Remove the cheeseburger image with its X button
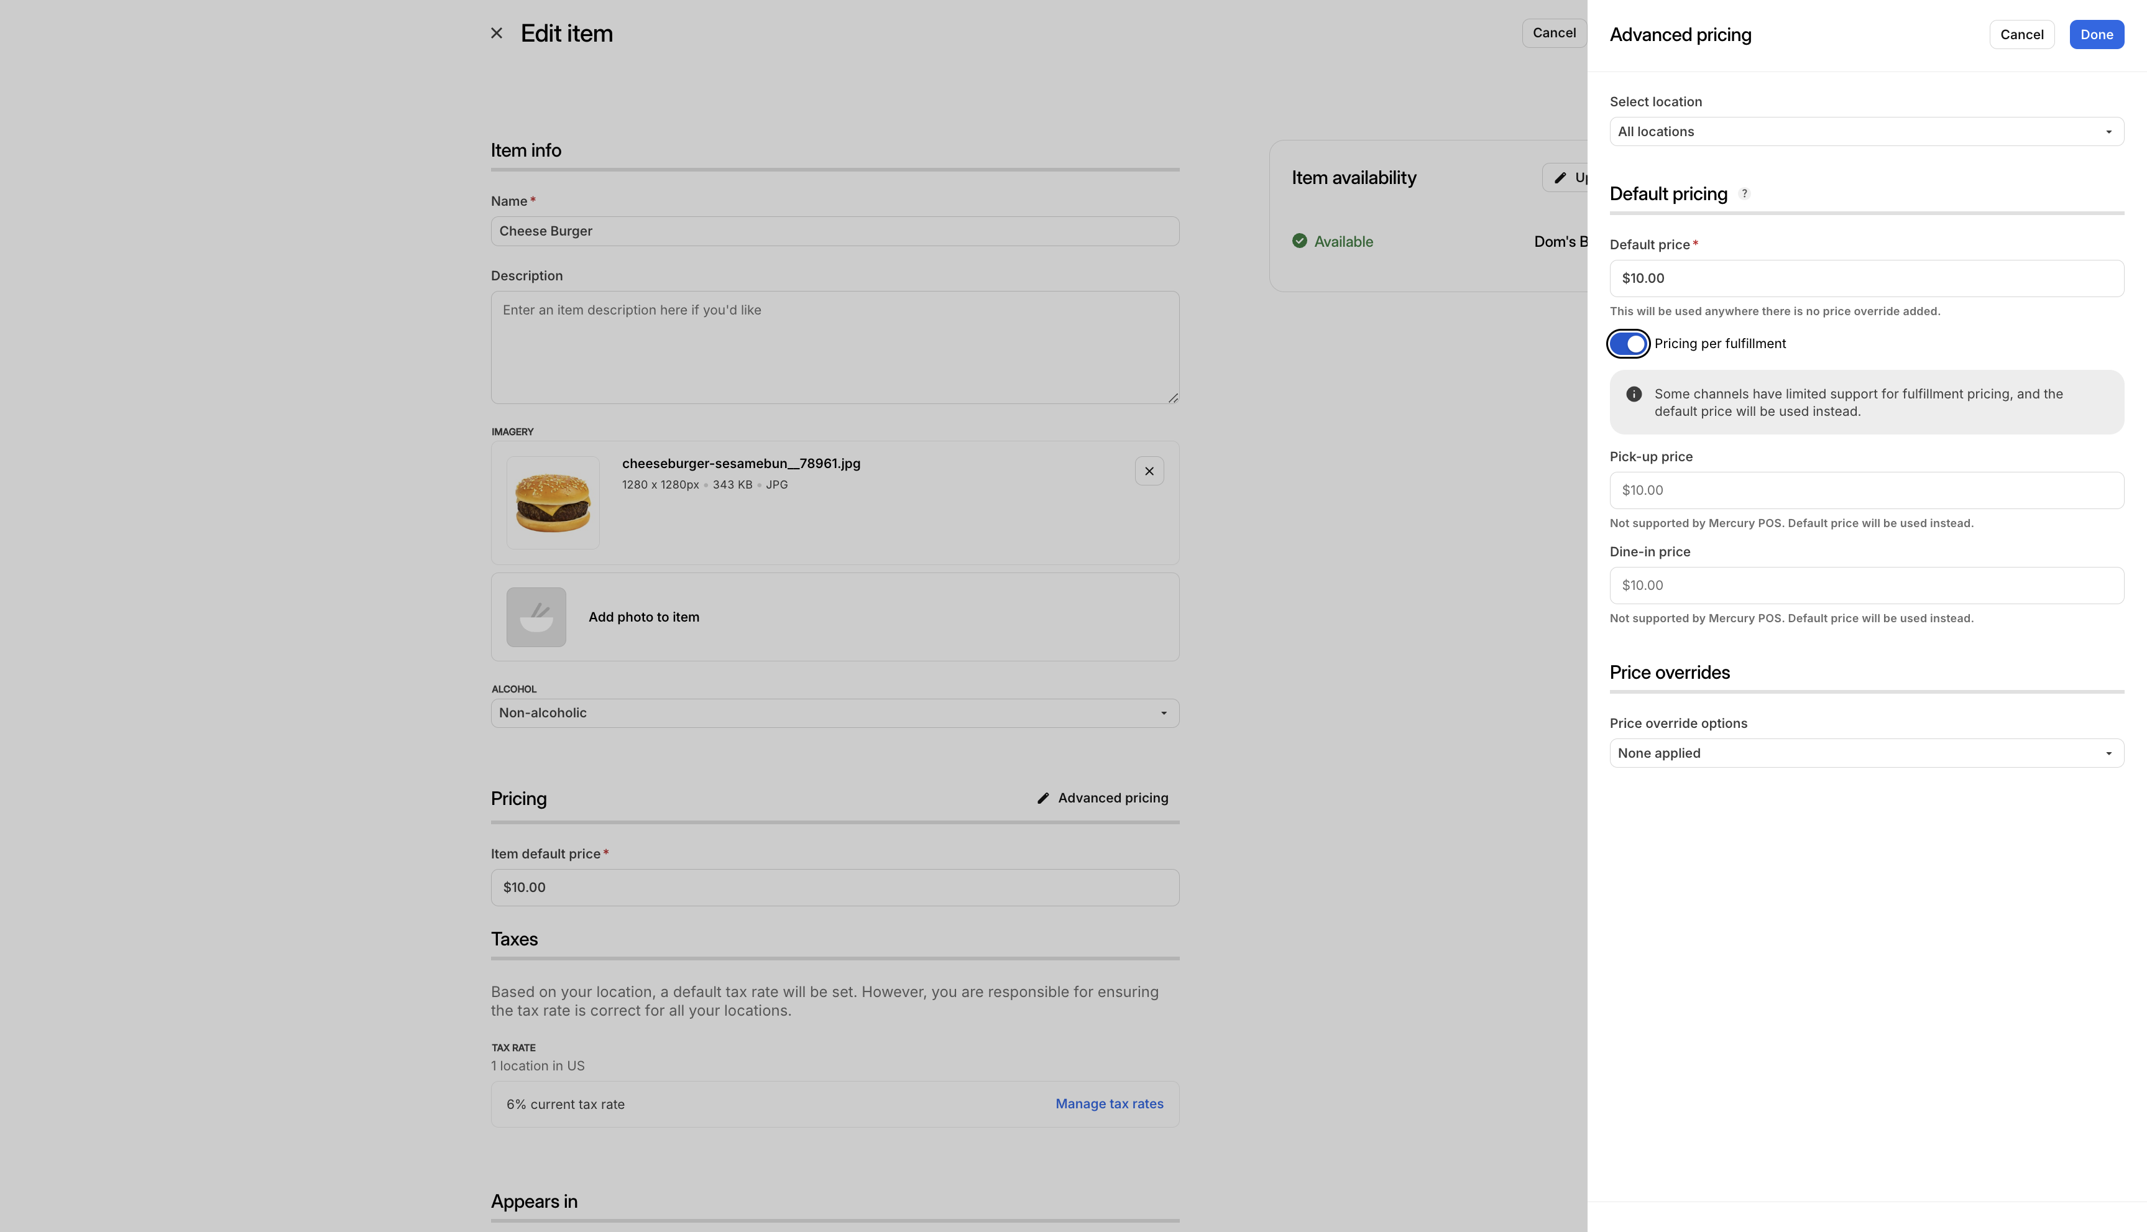Image resolution: width=2147 pixels, height=1232 pixels. (1149, 471)
